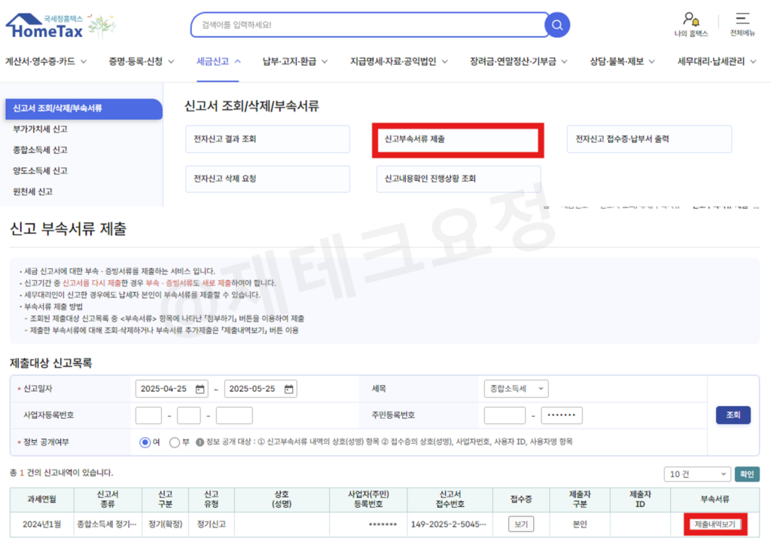Click 신고서 접수번호 column header
Viewport: 771px width, 541px height.
coord(450,500)
